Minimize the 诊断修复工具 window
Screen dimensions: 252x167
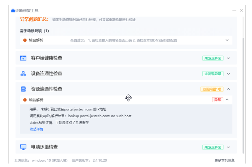tap(234, 10)
